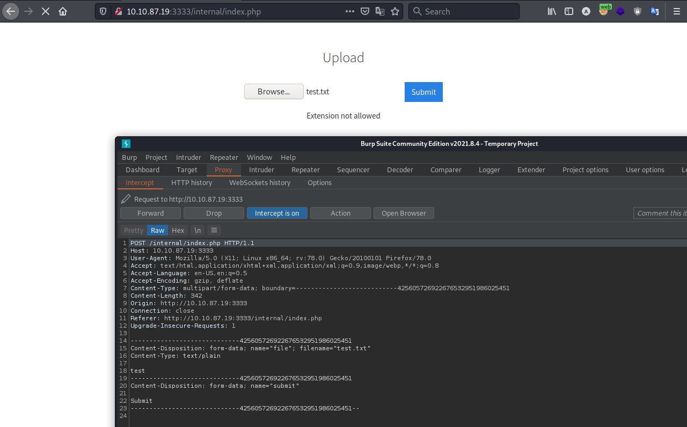Screen dimensions: 687x427
Task: Open the Firefox hamburger menu
Action: pyautogui.click(x=677, y=11)
